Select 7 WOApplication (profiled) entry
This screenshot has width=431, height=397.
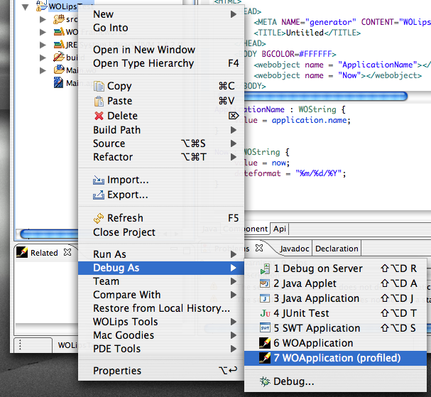point(335,358)
